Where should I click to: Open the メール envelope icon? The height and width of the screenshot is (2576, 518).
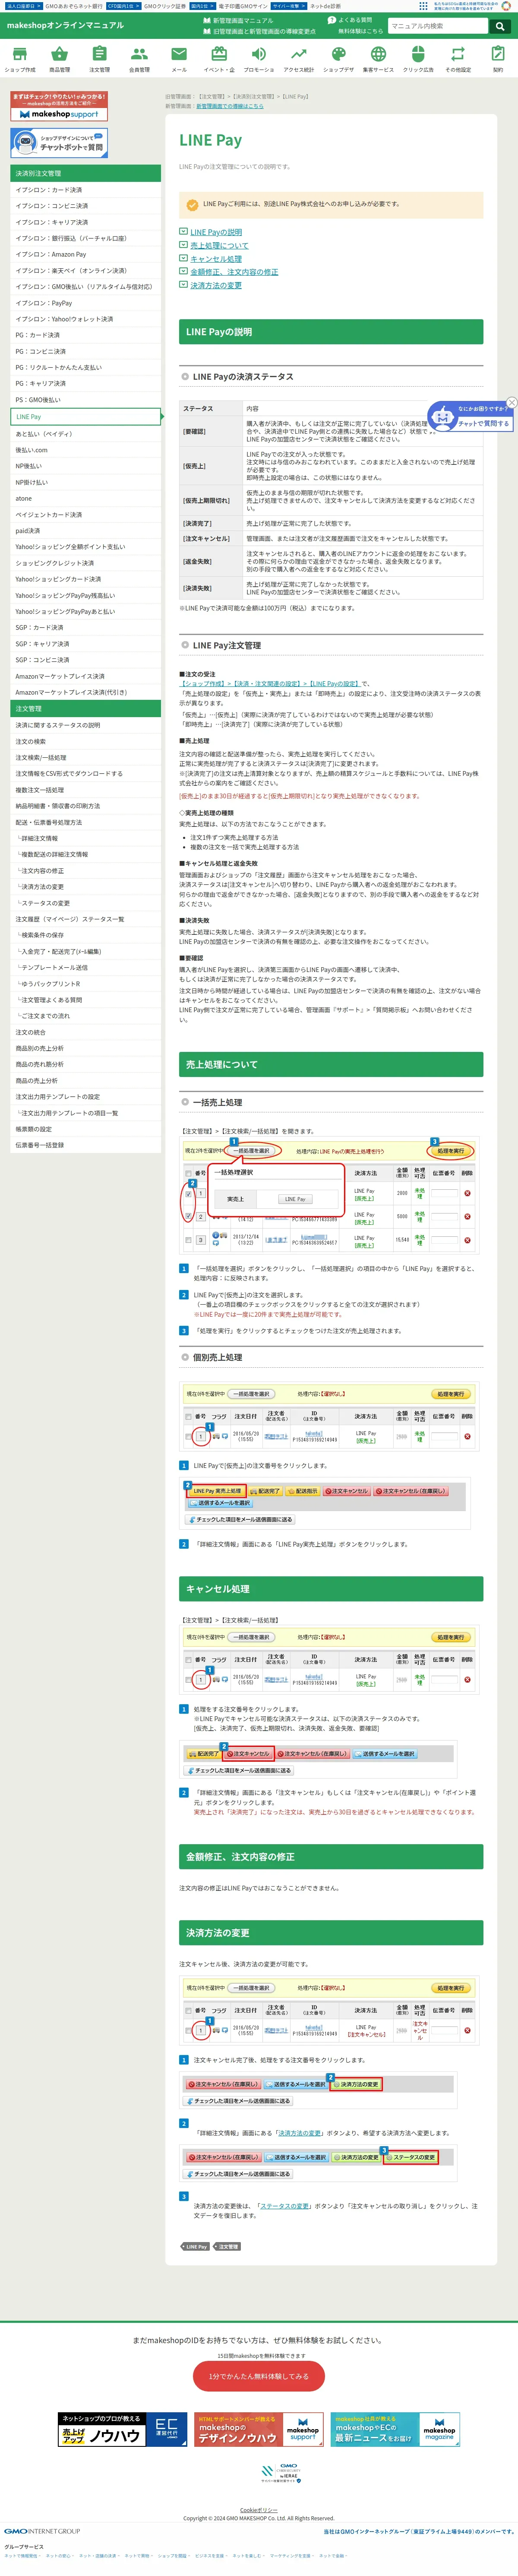179,59
